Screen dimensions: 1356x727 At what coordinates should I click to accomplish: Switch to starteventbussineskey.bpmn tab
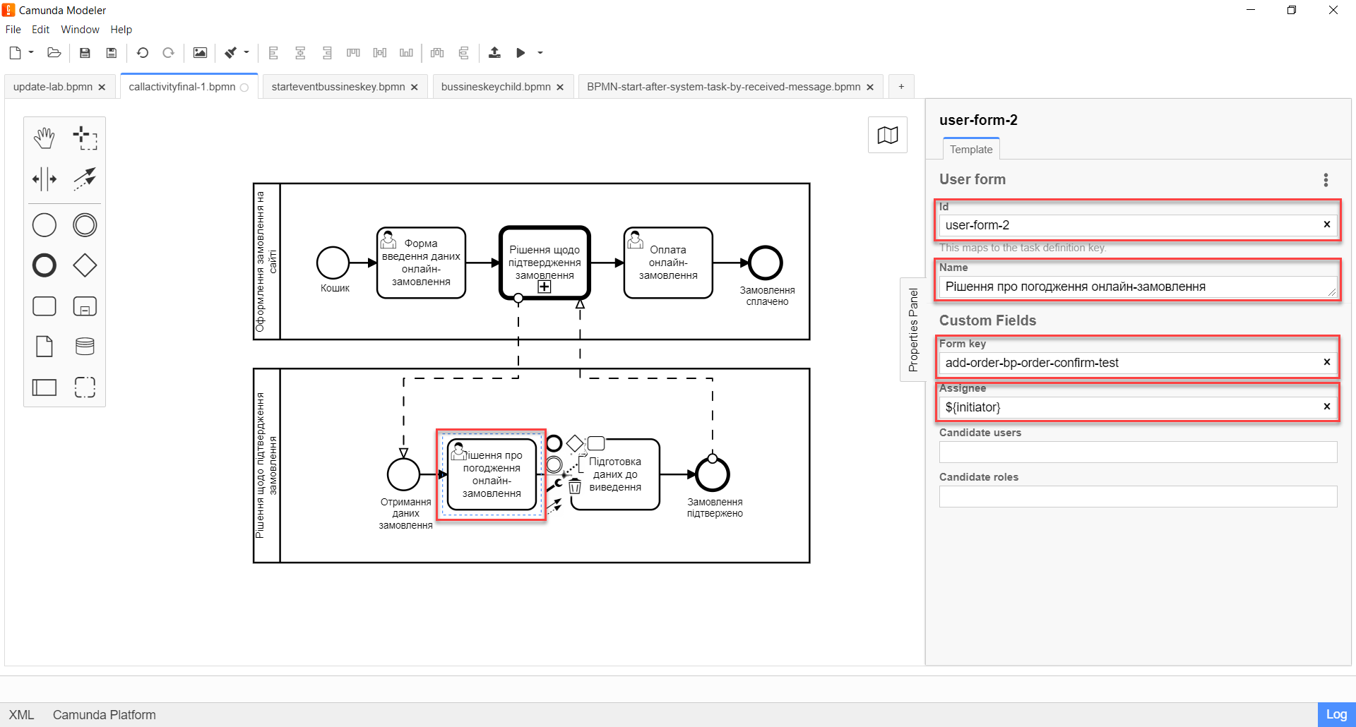(338, 87)
